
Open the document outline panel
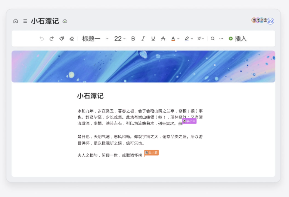pyautogui.click(x=25, y=21)
